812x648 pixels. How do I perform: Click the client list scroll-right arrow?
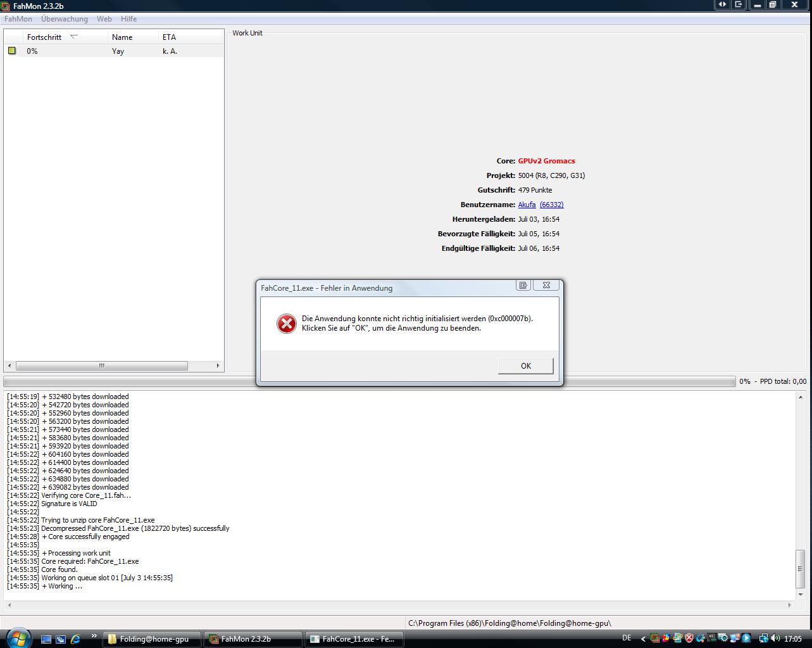pos(218,365)
